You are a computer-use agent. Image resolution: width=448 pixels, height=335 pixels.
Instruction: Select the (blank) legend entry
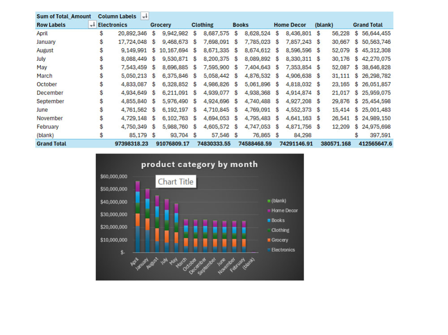pyautogui.click(x=276, y=201)
